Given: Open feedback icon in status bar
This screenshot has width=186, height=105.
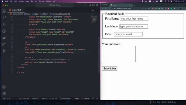Looking at the screenshot, I should pyautogui.click(x=93, y=99).
